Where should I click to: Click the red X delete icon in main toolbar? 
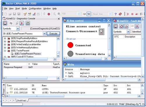128,14
